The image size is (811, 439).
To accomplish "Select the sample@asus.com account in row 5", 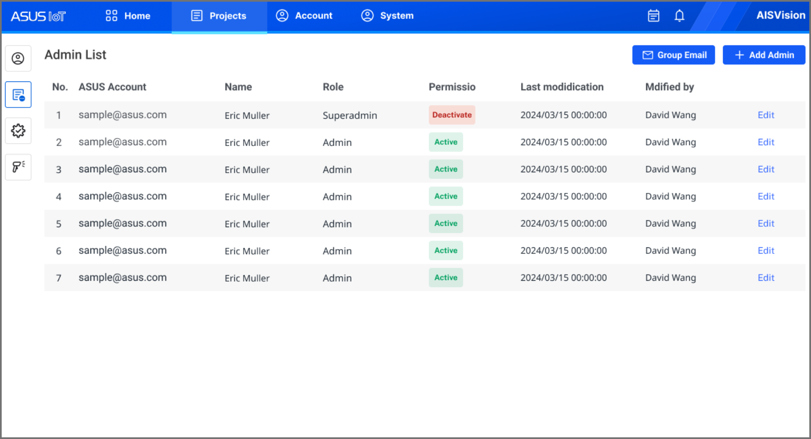I will click(x=122, y=223).
